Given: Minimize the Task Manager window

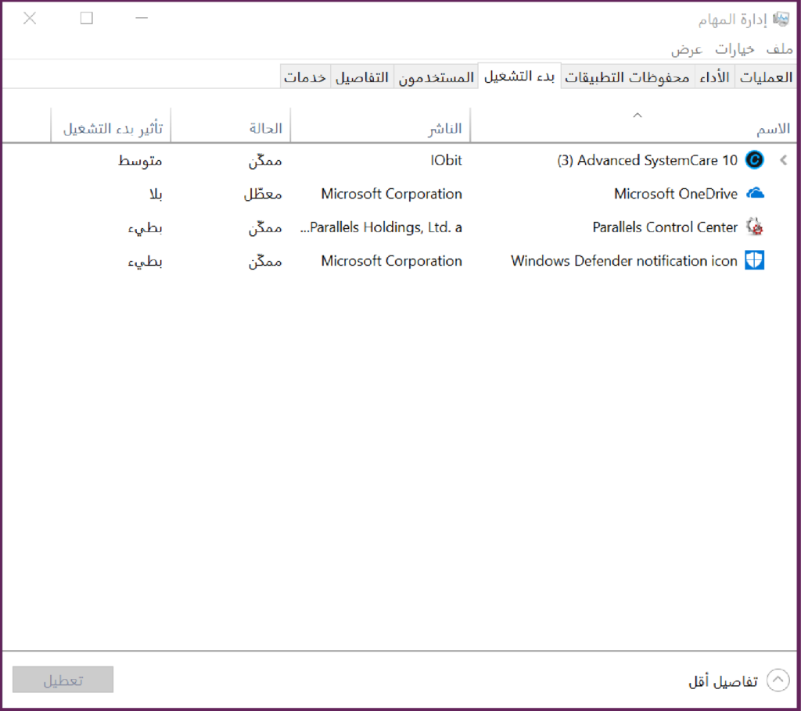Looking at the screenshot, I should click(142, 18).
